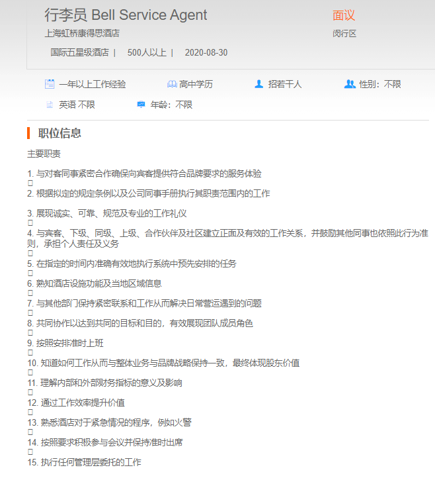
Task: Click the 主要职责 subheading
Action: pyautogui.click(x=44, y=154)
